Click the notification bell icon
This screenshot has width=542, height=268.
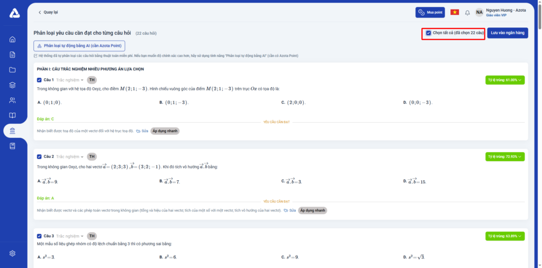tap(467, 13)
